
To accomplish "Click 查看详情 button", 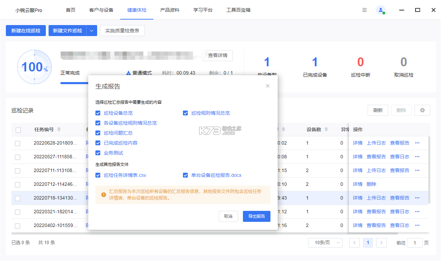I will 218,55.
